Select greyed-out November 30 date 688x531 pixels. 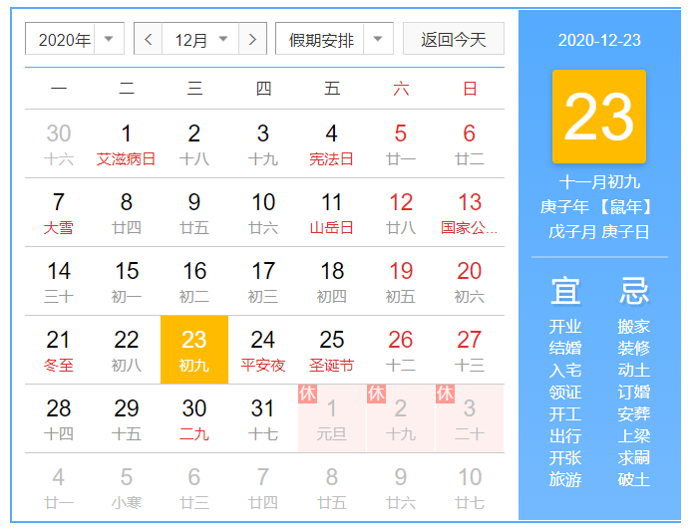click(59, 143)
